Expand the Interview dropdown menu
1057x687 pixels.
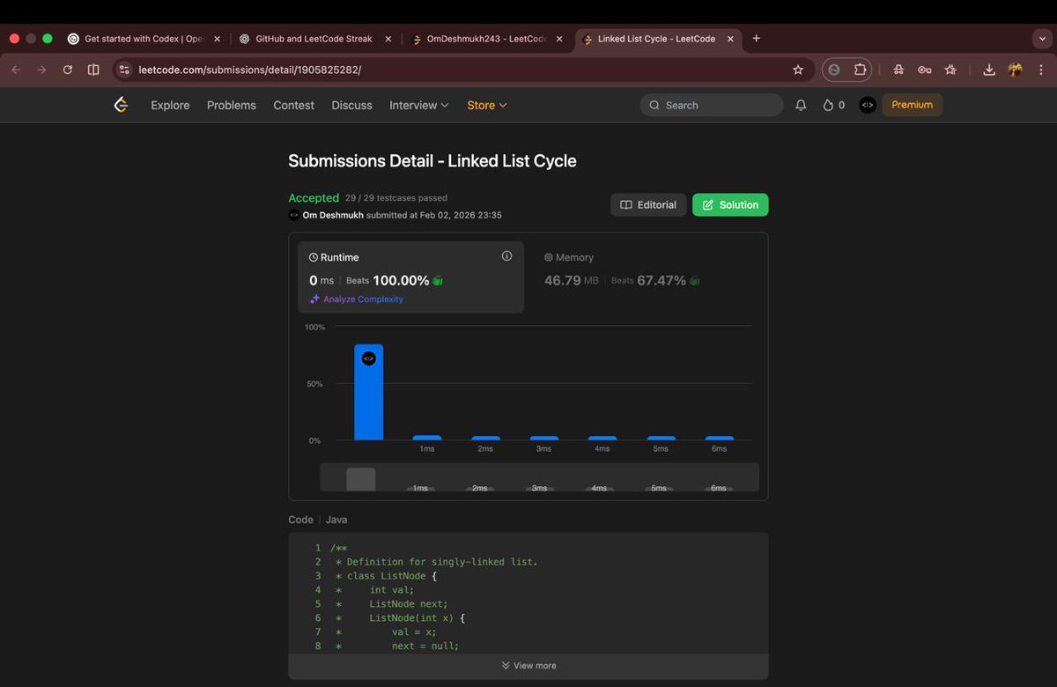[x=419, y=105]
